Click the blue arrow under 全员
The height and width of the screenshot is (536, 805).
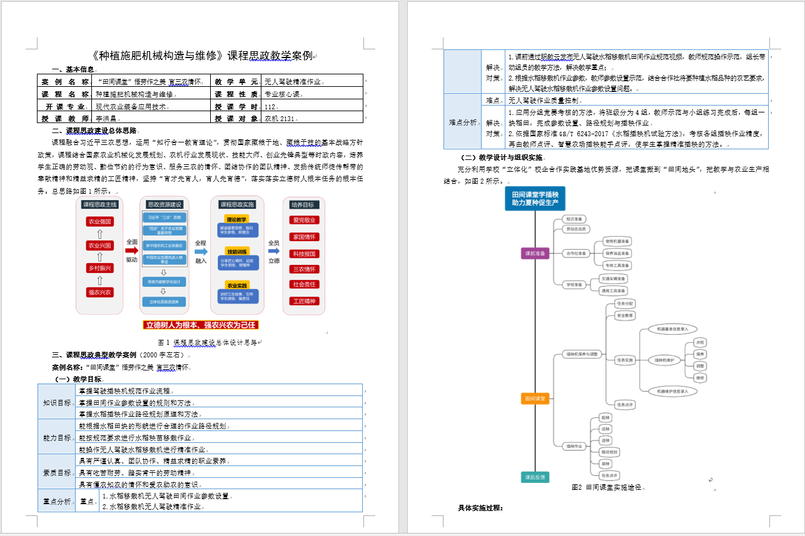(x=273, y=251)
